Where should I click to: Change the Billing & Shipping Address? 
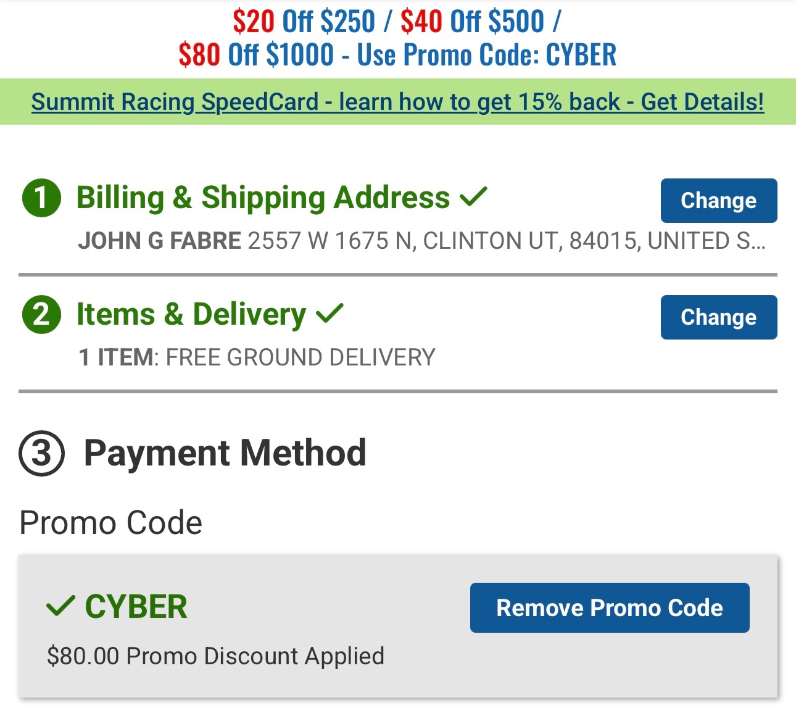(718, 201)
